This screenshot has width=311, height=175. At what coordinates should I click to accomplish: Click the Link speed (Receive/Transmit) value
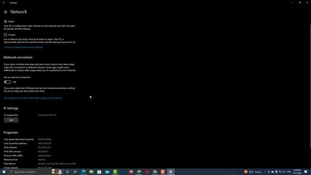(44, 140)
